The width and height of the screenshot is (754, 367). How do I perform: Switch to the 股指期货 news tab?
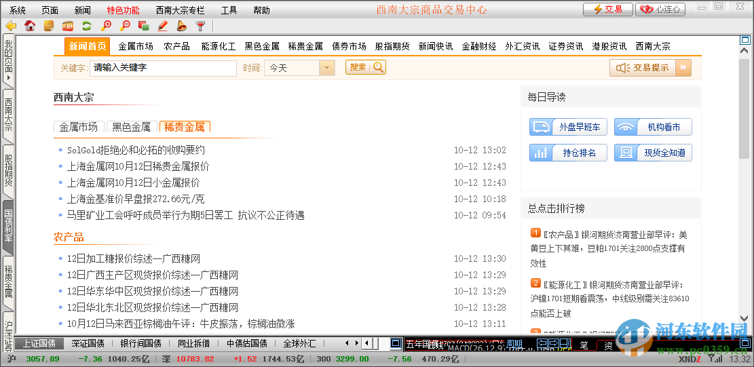click(x=392, y=47)
